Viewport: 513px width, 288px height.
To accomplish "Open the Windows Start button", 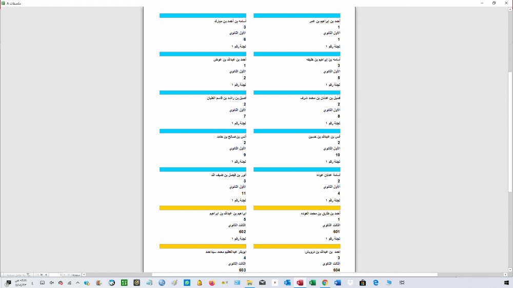I will pyautogui.click(x=506, y=283).
